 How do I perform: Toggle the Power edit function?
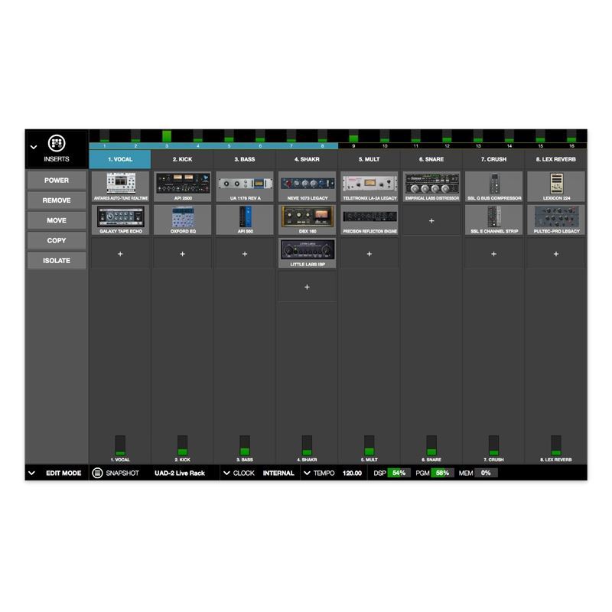pos(57,181)
